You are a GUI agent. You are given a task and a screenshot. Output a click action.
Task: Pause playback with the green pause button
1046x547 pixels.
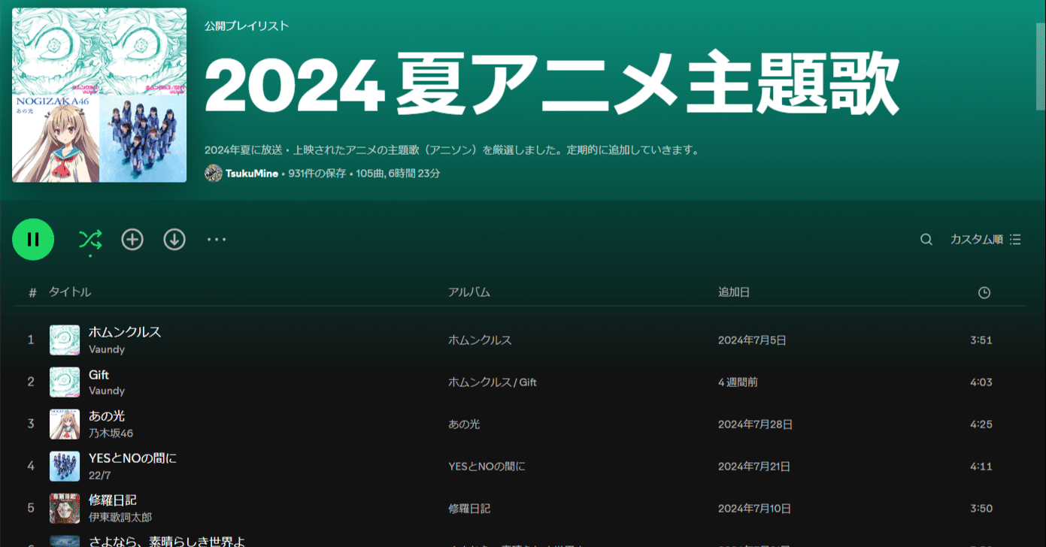(33, 240)
